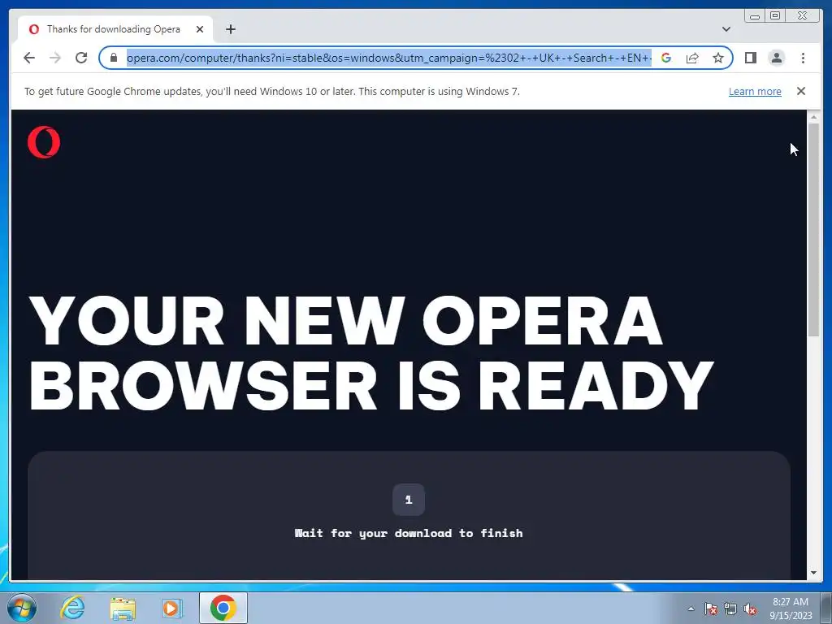The width and height of the screenshot is (832, 624).
Task: Expand the tab search dropdown arrow
Action: (x=726, y=29)
